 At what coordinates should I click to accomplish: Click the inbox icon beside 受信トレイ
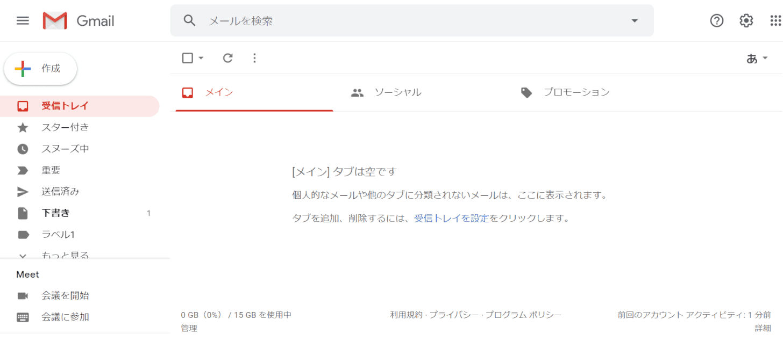coord(23,106)
